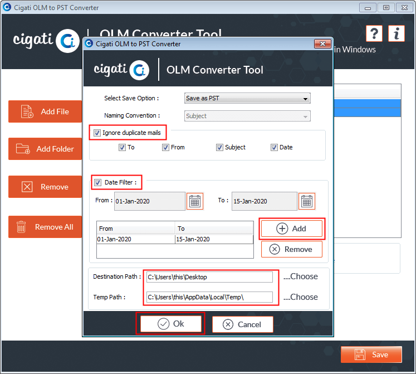
Task: Open the Select Save Option dropdown
Action: [247, 98]
